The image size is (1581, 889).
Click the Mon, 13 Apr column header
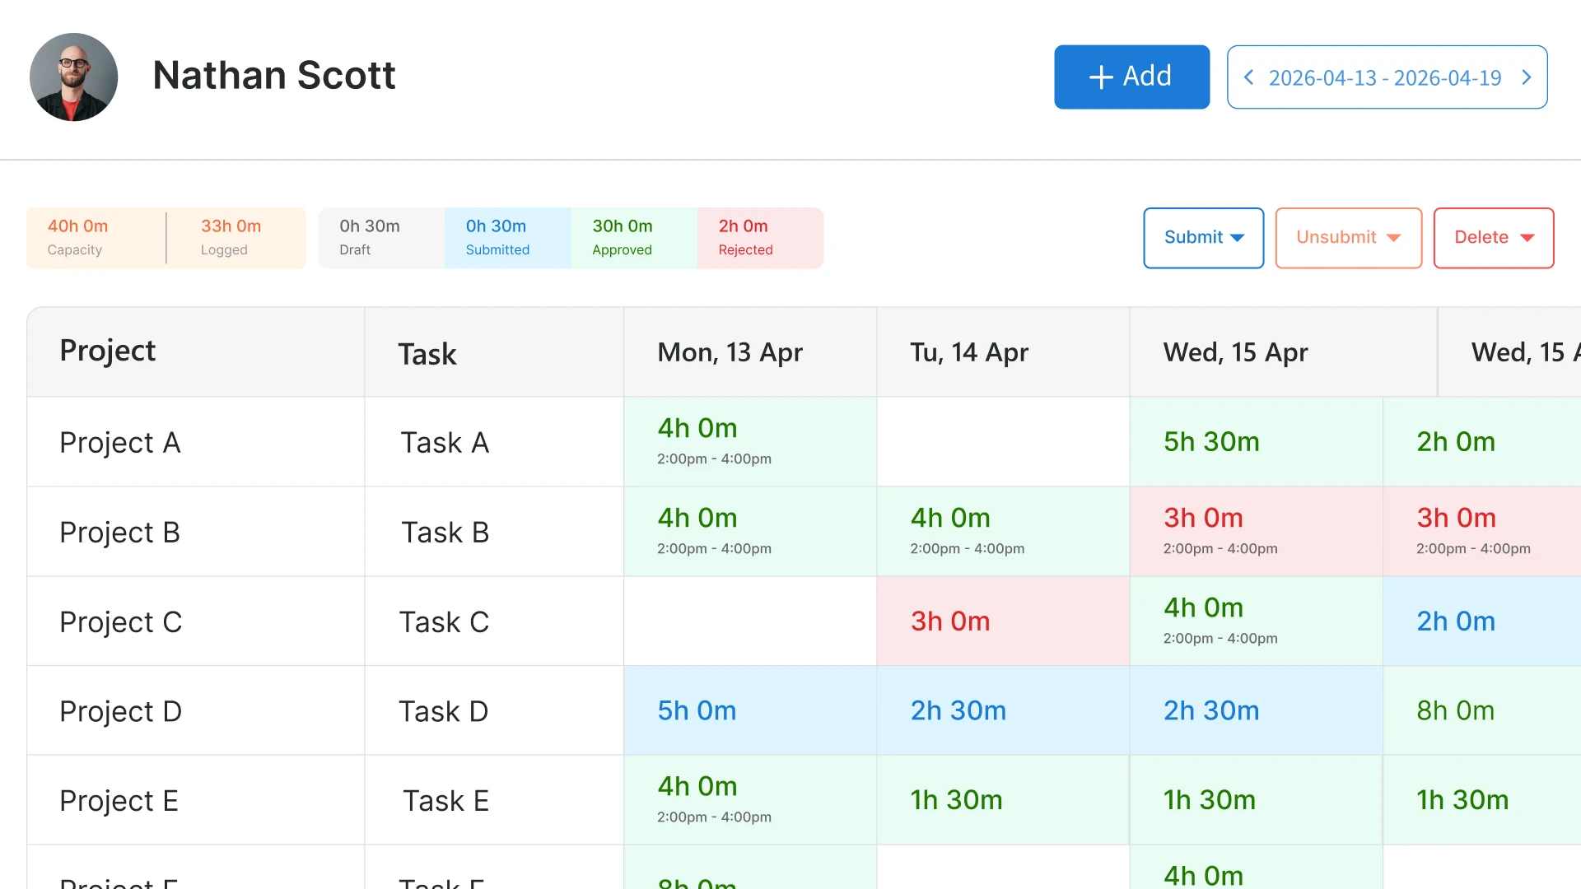[750, 352]
